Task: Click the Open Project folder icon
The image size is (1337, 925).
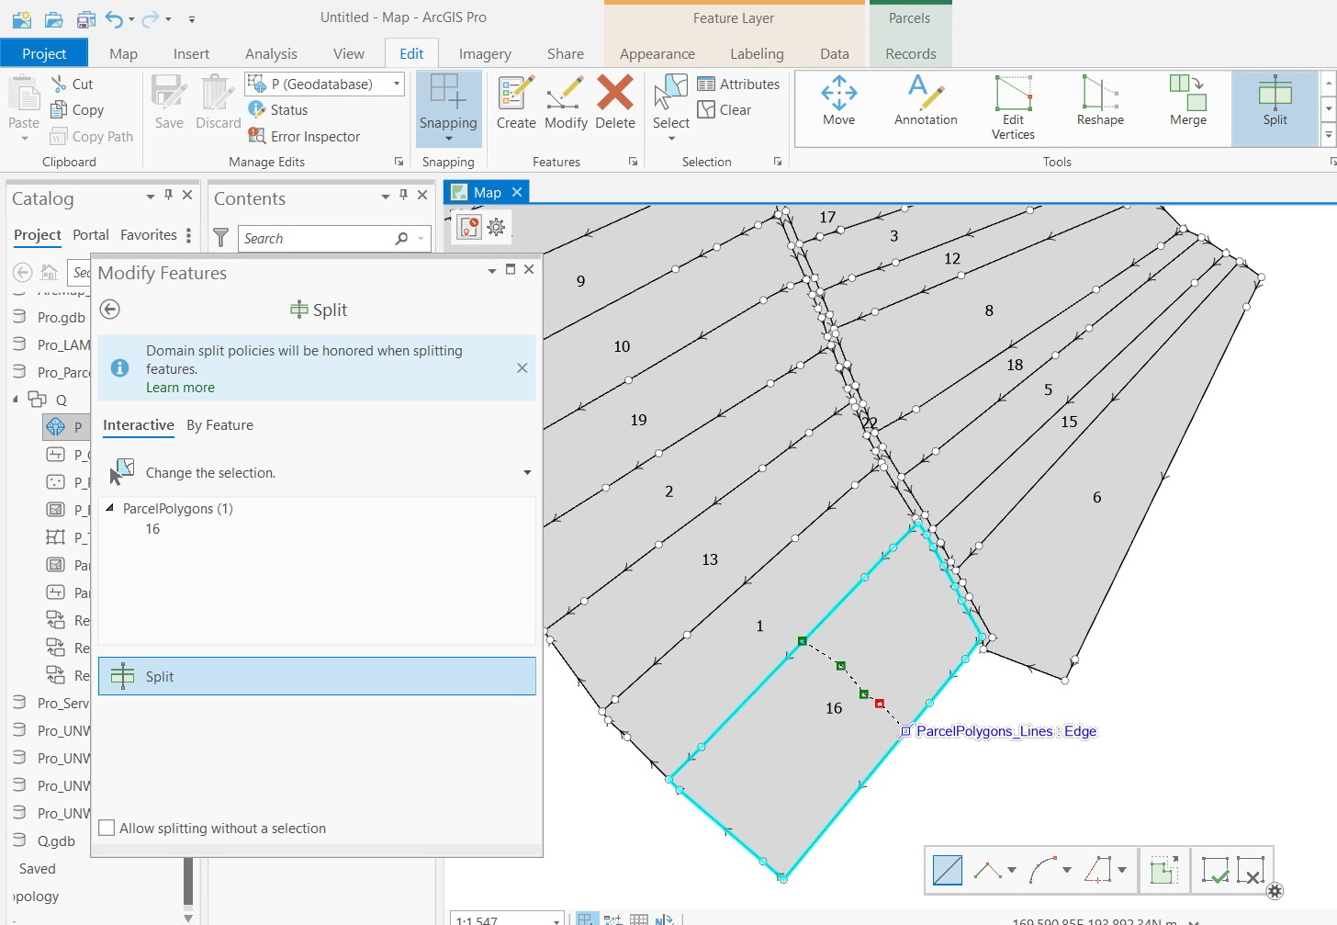Action: coord(53,18)
